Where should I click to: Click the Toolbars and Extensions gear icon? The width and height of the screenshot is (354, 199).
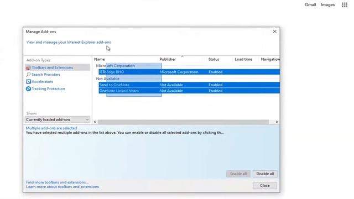(x=28, y=67)
